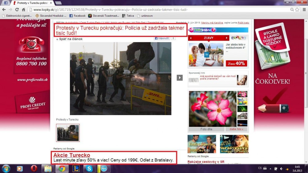Click the Foto dňa label

click(x=206, y=129)
